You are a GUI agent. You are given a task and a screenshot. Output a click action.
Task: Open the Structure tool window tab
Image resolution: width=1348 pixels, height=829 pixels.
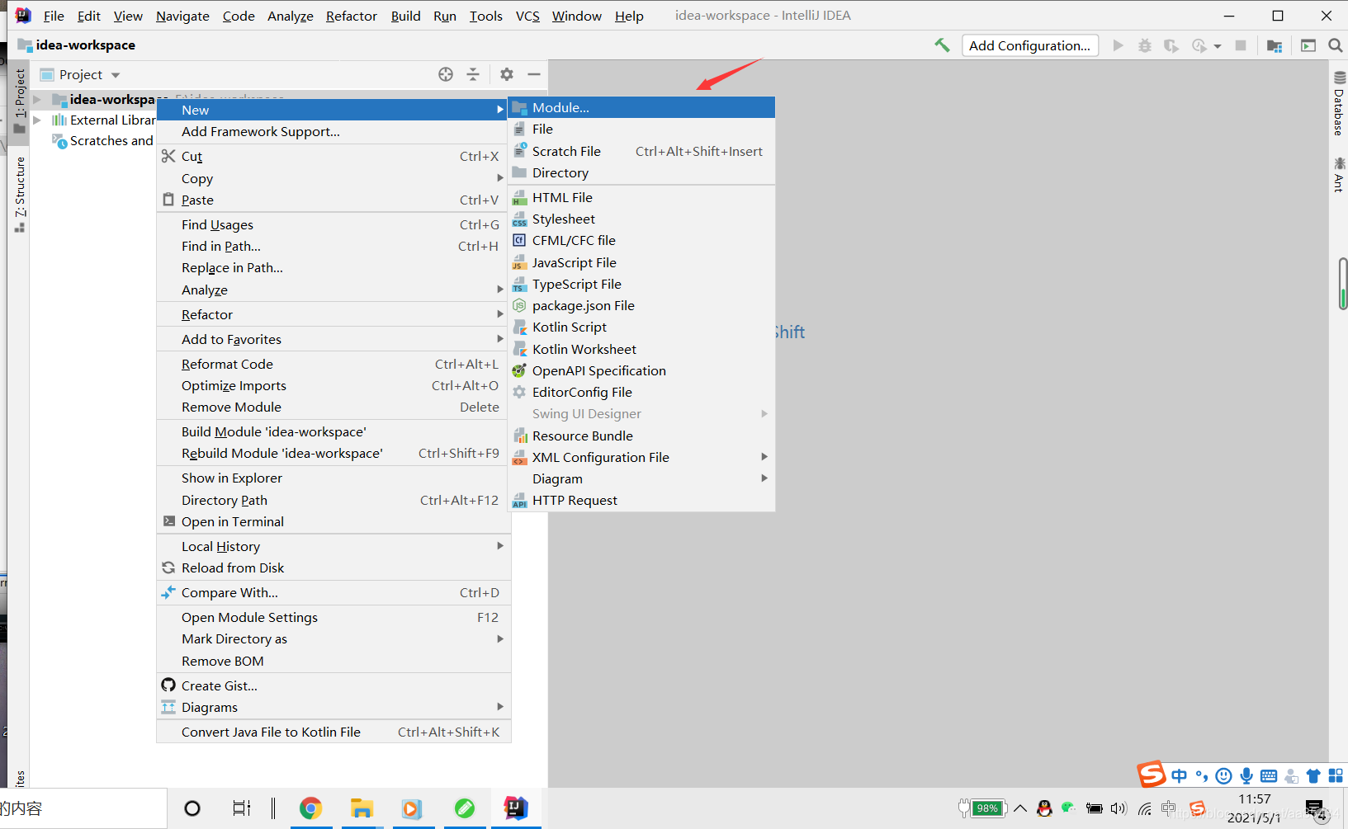20,195
